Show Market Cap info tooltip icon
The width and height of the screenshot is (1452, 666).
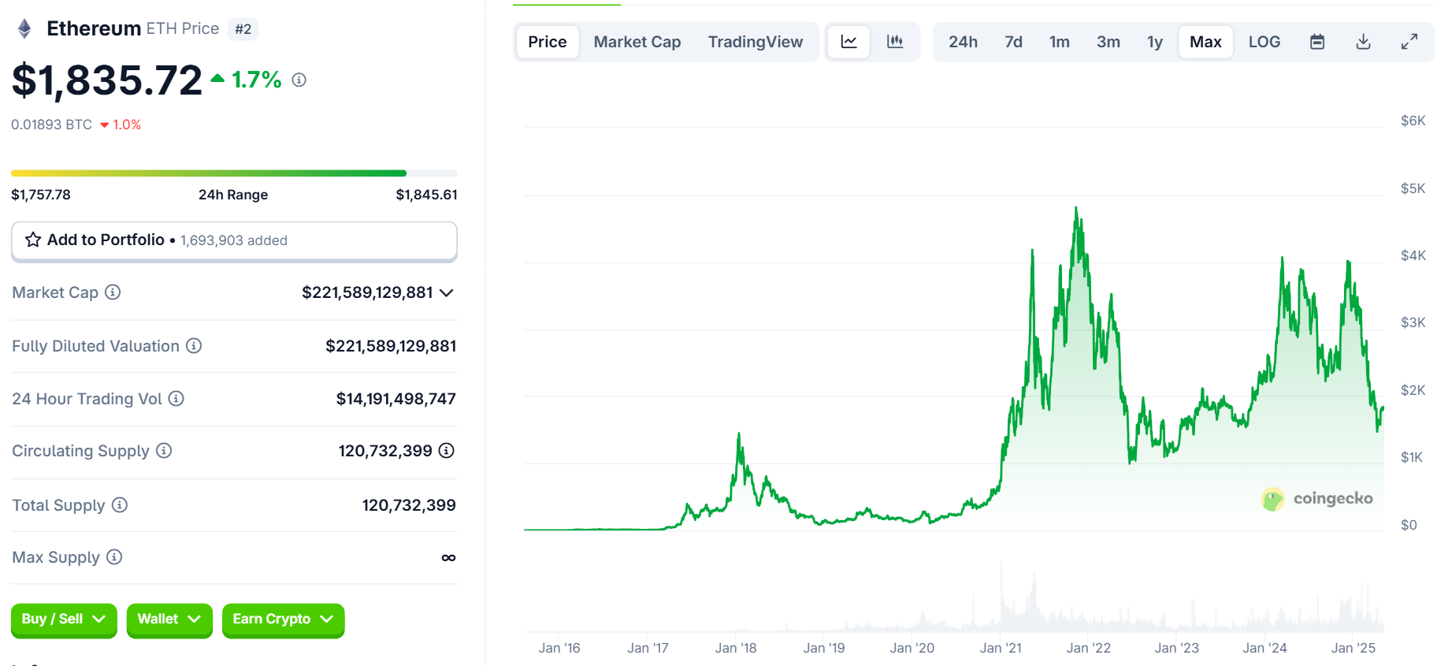point(113,292)
